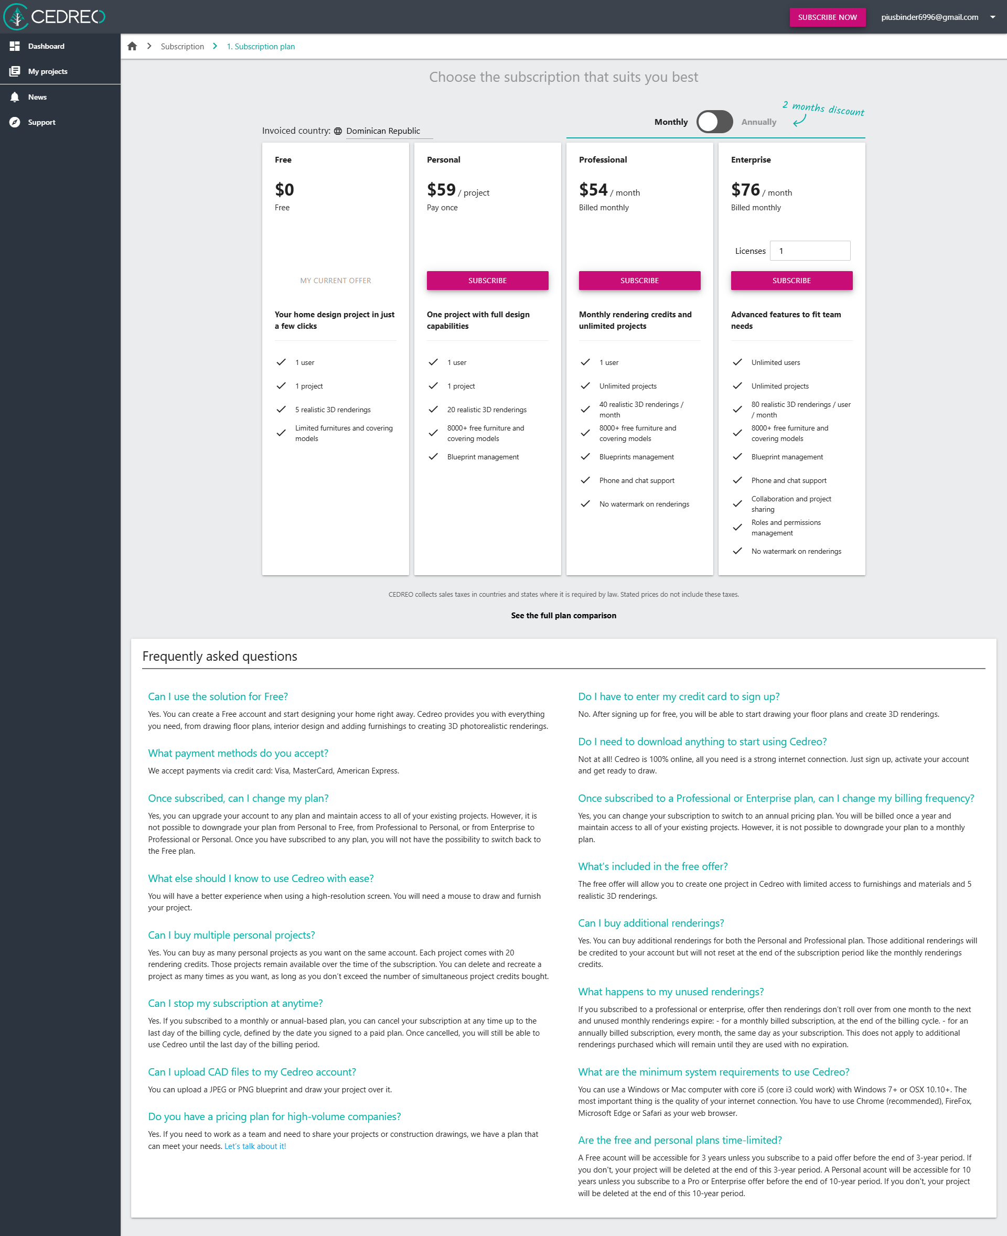The height and width of the screenshot is (1236, 1007).
Task: Click the Cedreo tree logo icon
Action: [x=16, y=17]
